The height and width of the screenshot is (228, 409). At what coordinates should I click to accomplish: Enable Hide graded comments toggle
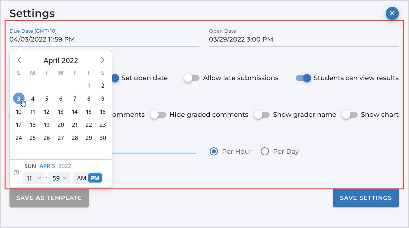[x=158, y=115]
